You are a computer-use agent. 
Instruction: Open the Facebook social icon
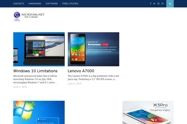click(x=151, y=3)
